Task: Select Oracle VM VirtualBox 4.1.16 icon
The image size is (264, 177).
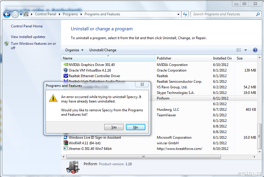Action: pyautogui.click(x=66, y=70)
